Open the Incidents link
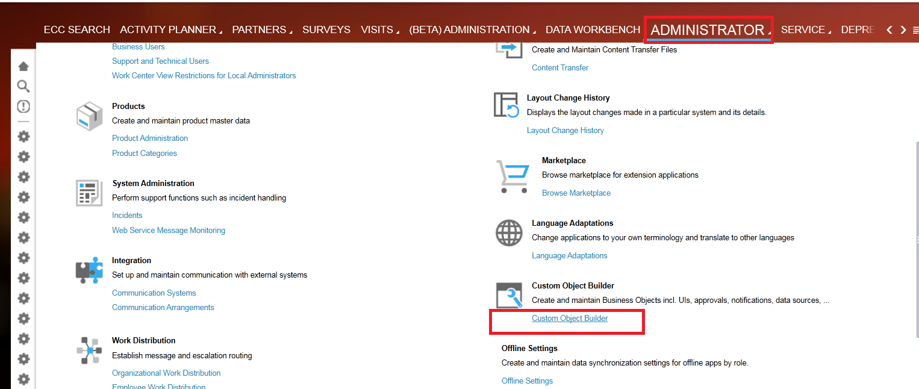919x389 pixels. click(x=127, y=215)
